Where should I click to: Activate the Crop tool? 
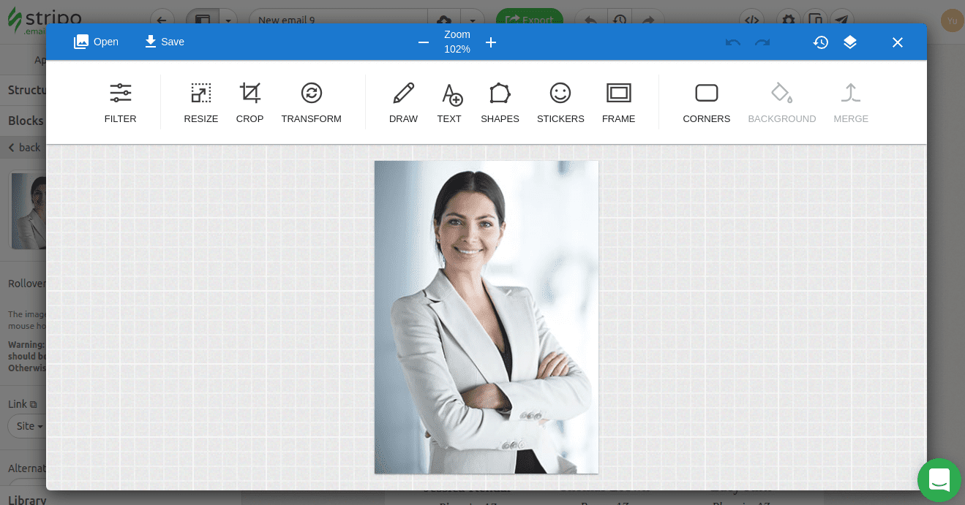coord(249,103)
